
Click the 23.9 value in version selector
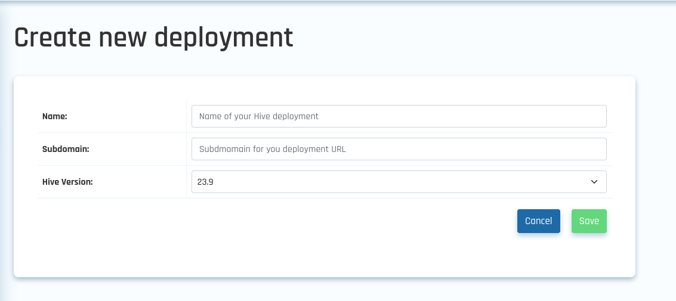click(x=205, y=182)
